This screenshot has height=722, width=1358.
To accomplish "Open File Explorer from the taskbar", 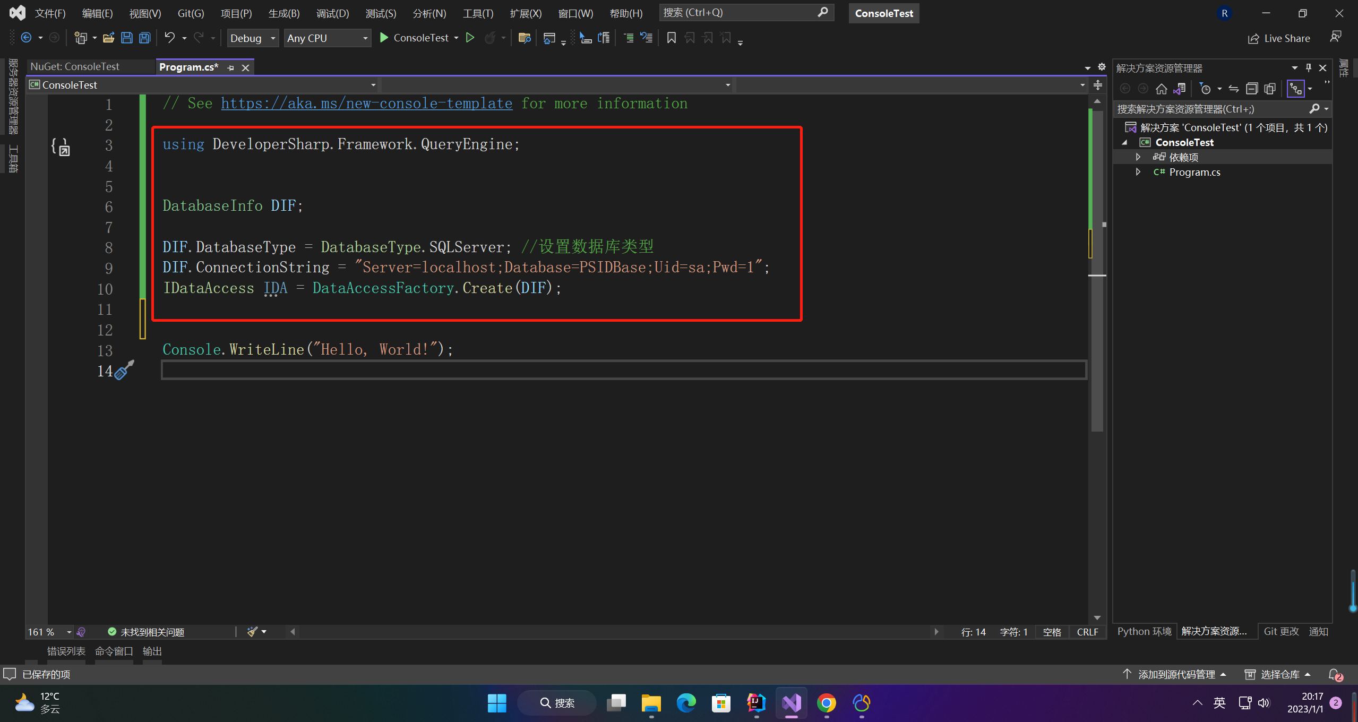I will click(651, 703).
